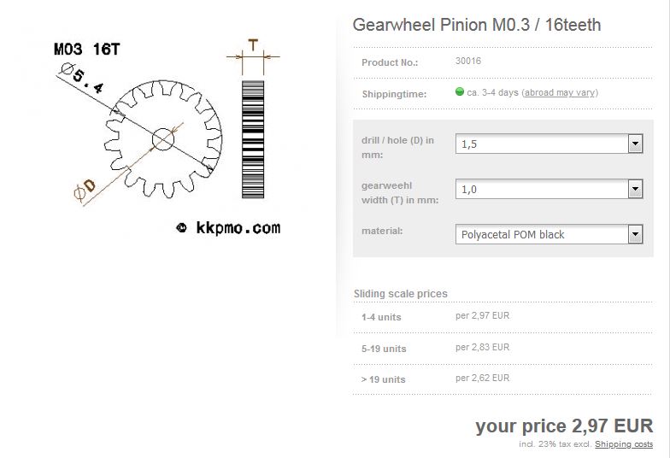
Task: Open the material dropdown arrow
Action: tap(635, 234)
